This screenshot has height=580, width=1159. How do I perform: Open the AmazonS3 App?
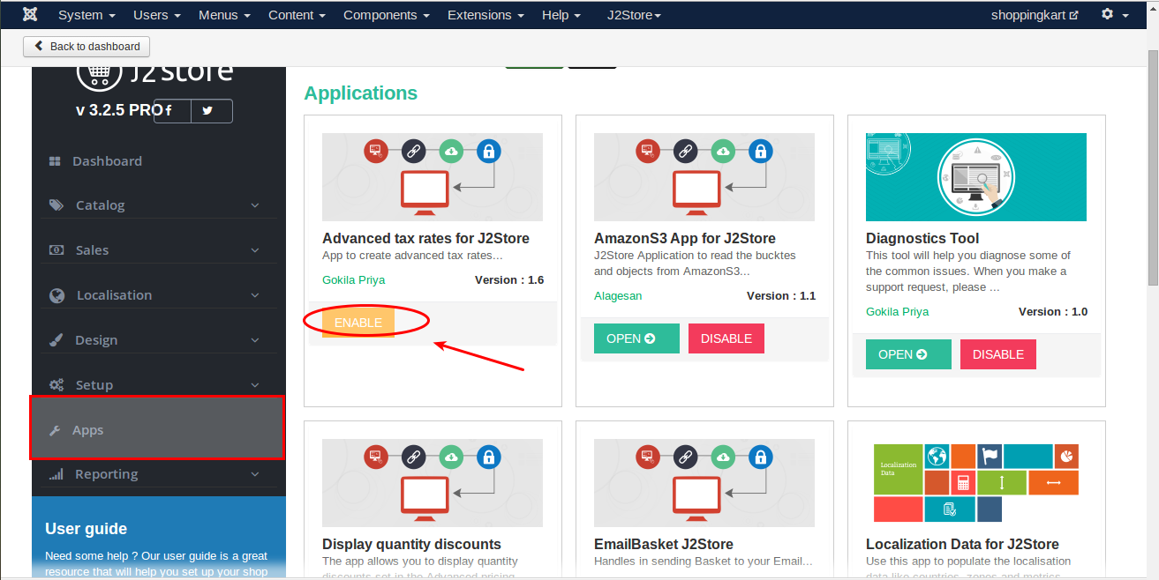point(636,338)
